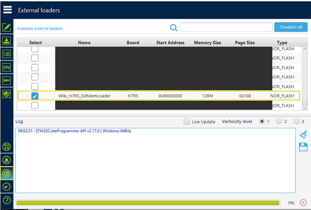Click the loader list scroll up arrow
The image size is (311, 210).
[x=305, y=49]
